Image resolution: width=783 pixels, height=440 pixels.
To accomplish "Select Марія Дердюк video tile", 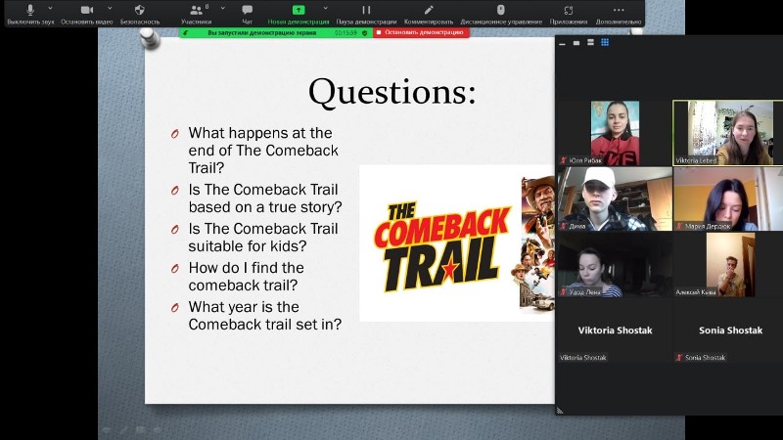I will (x=728, y=198).
